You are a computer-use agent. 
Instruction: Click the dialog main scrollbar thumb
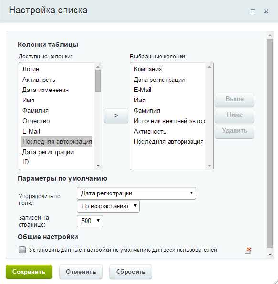point(270,143)
